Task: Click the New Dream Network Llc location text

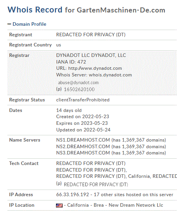Action: [136, 205]
